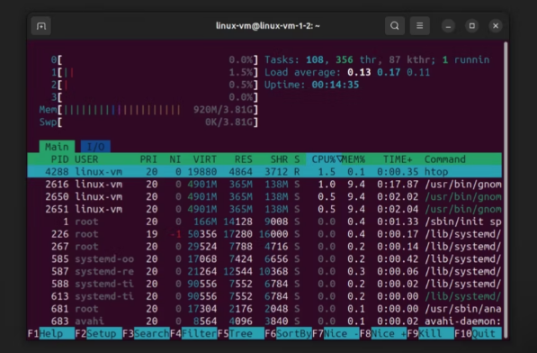This screenshot has height=353, width=537.
Task: Open new terminal tab icon in title bar
Action: pyautogui.click(x=41, y=26)
